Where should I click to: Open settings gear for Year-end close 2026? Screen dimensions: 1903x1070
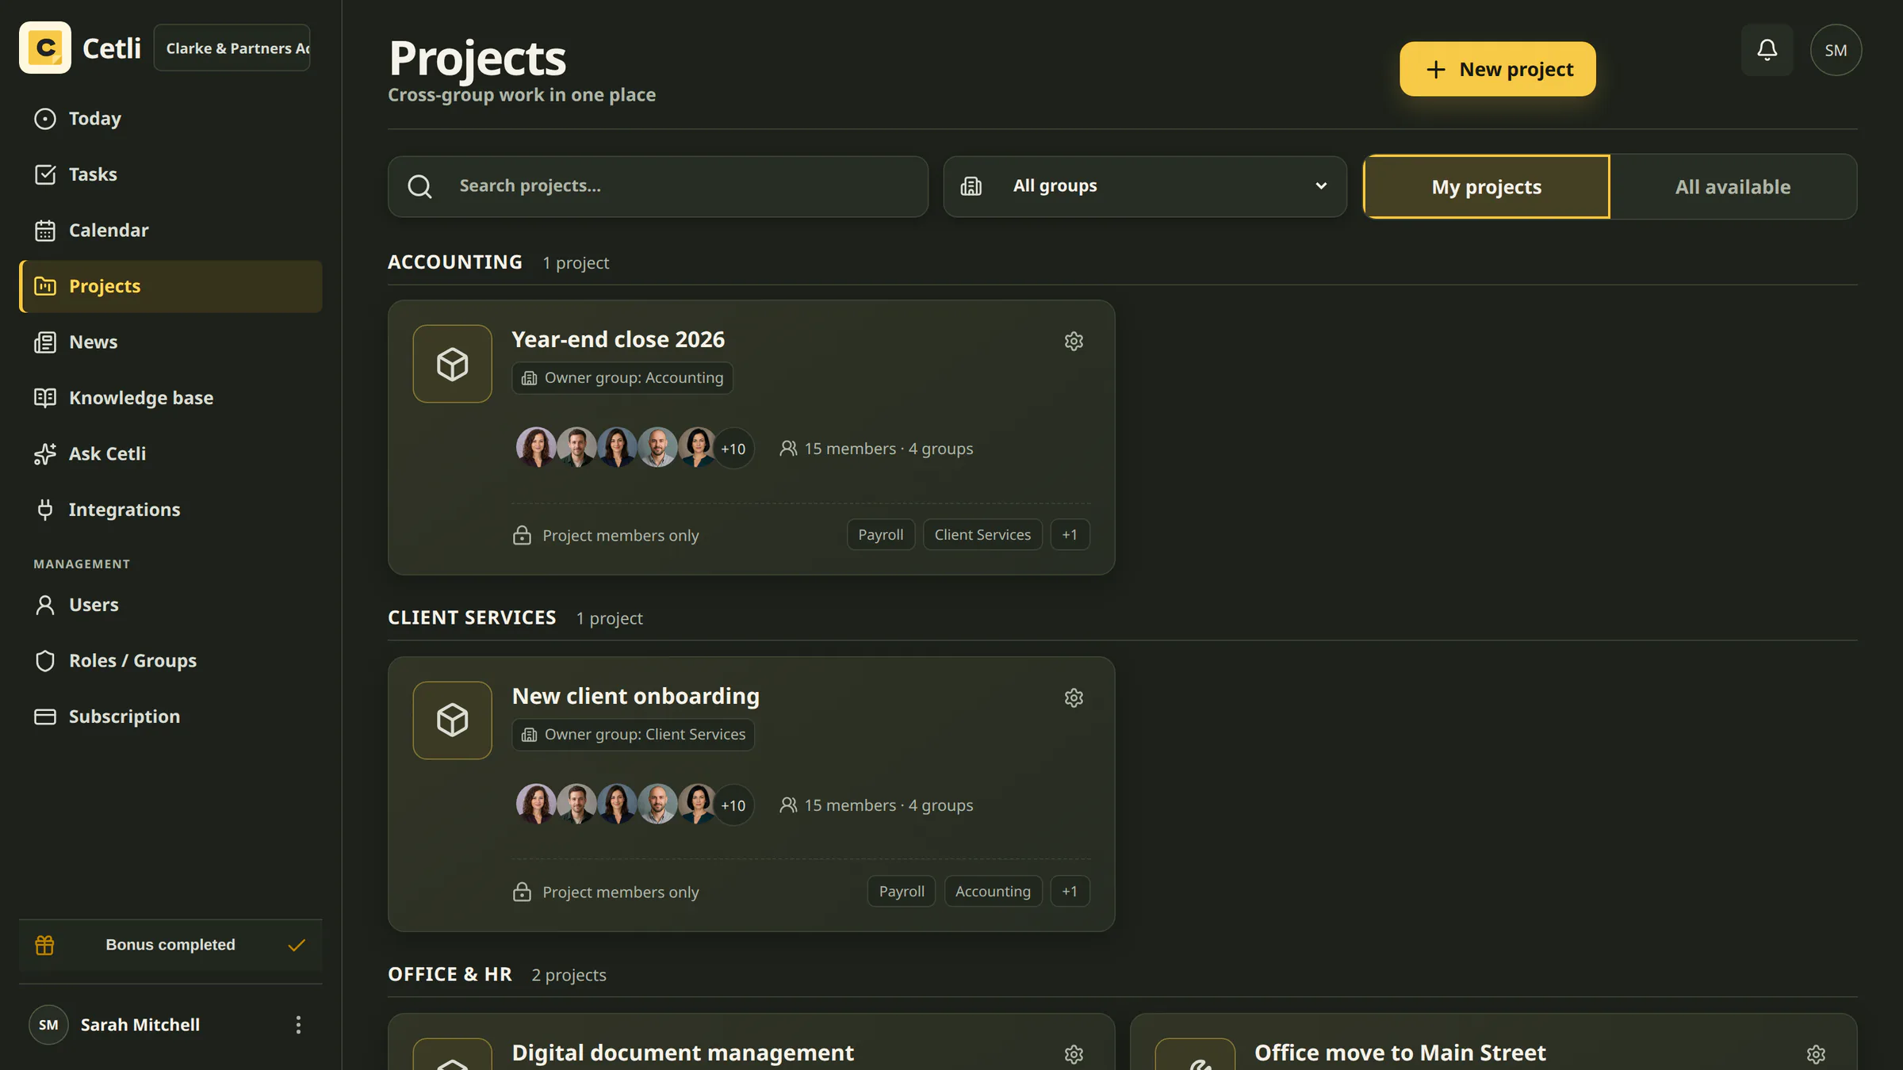1074,341
